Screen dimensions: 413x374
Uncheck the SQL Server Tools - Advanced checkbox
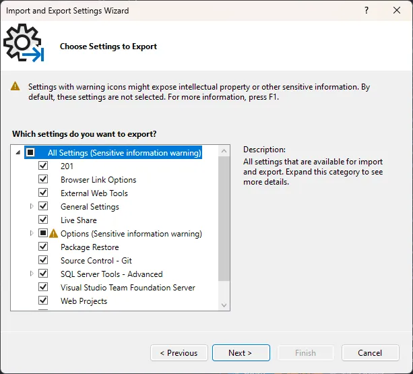(43, 274)
